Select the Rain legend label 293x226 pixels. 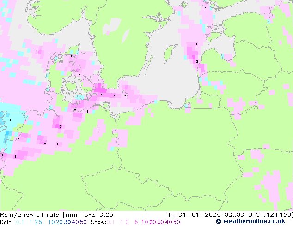(6, 222)
